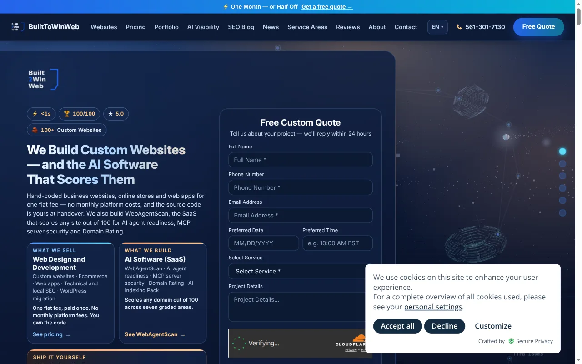Click the trophy icon in 100/100 badge

pos(67,114)
